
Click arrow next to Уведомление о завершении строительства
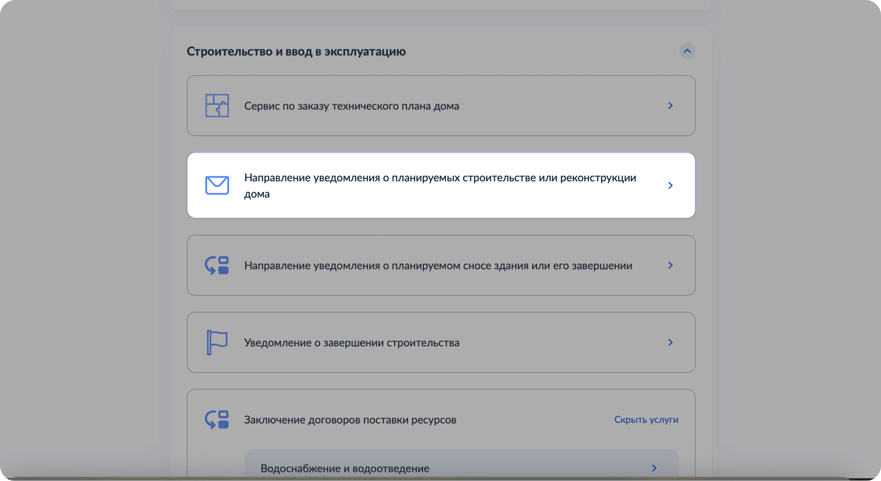click(x=670, y=342)
